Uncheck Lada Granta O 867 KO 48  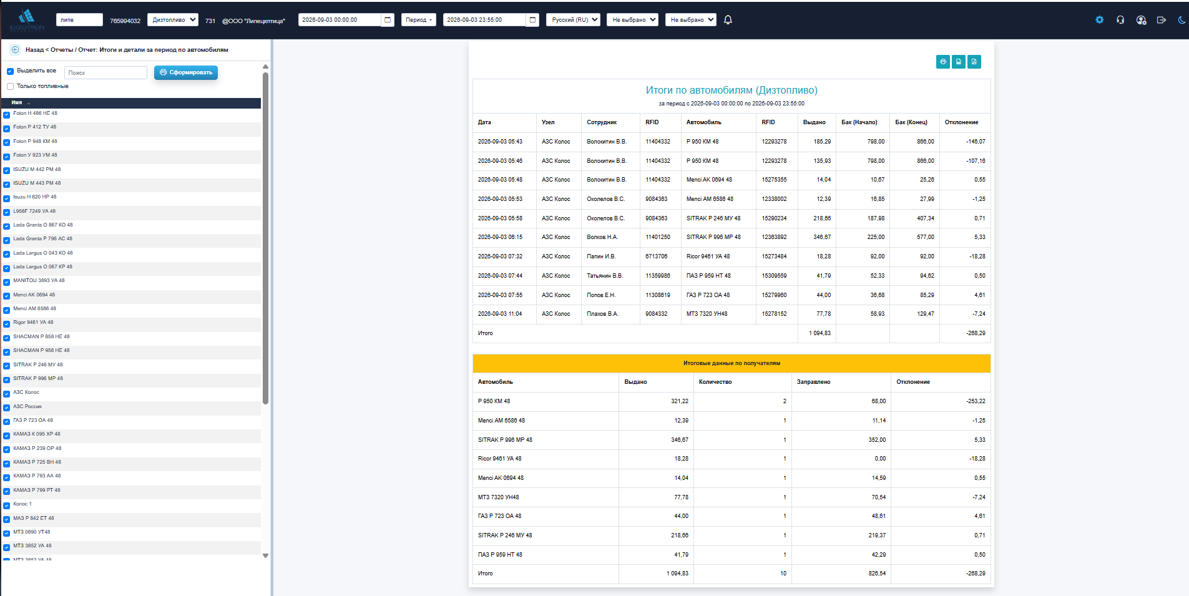(7, 226)
